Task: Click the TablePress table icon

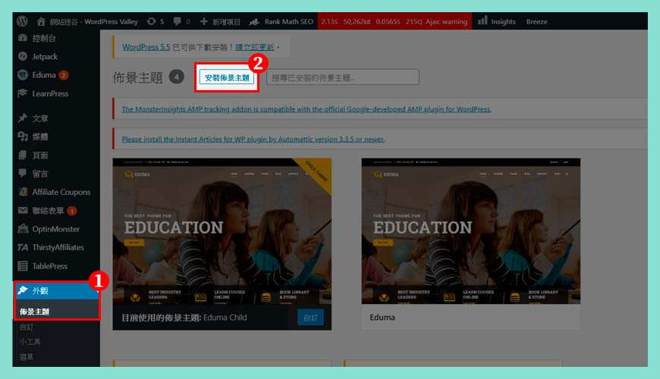Action: pos(23,266)
